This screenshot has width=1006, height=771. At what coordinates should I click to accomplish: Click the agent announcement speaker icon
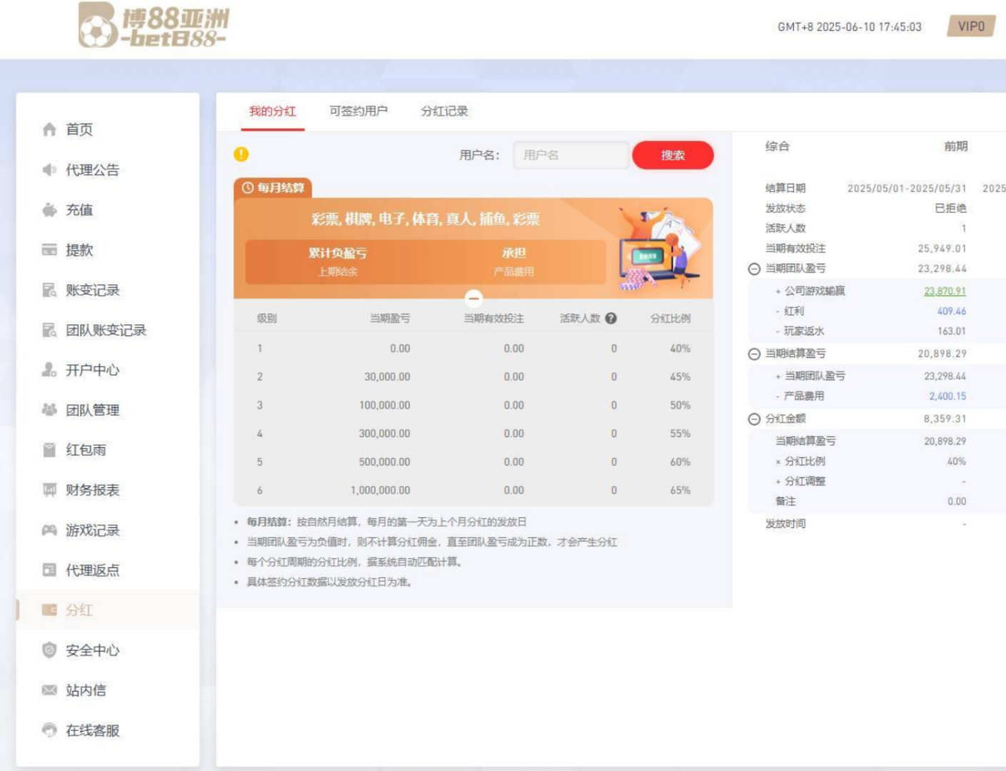click(49, 170)
